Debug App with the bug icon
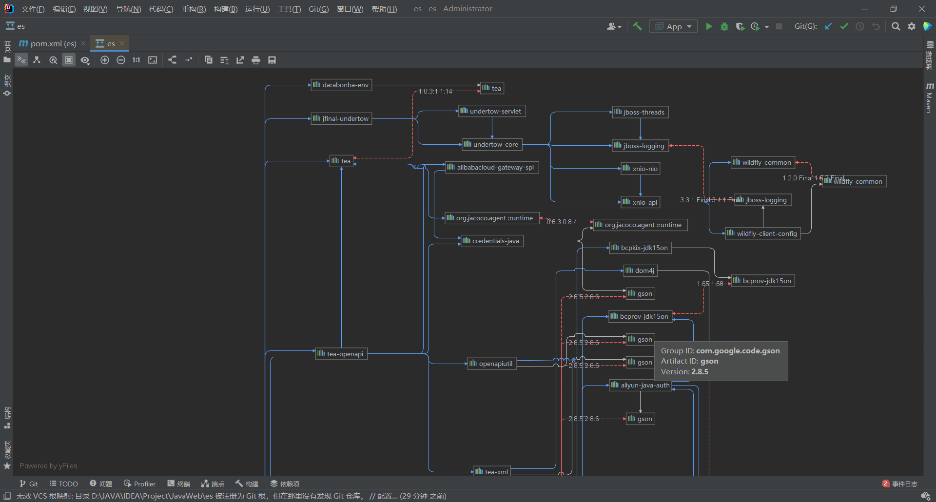Image resolution: width=936 pixels, height=502 pixels. tap(724, 26)
